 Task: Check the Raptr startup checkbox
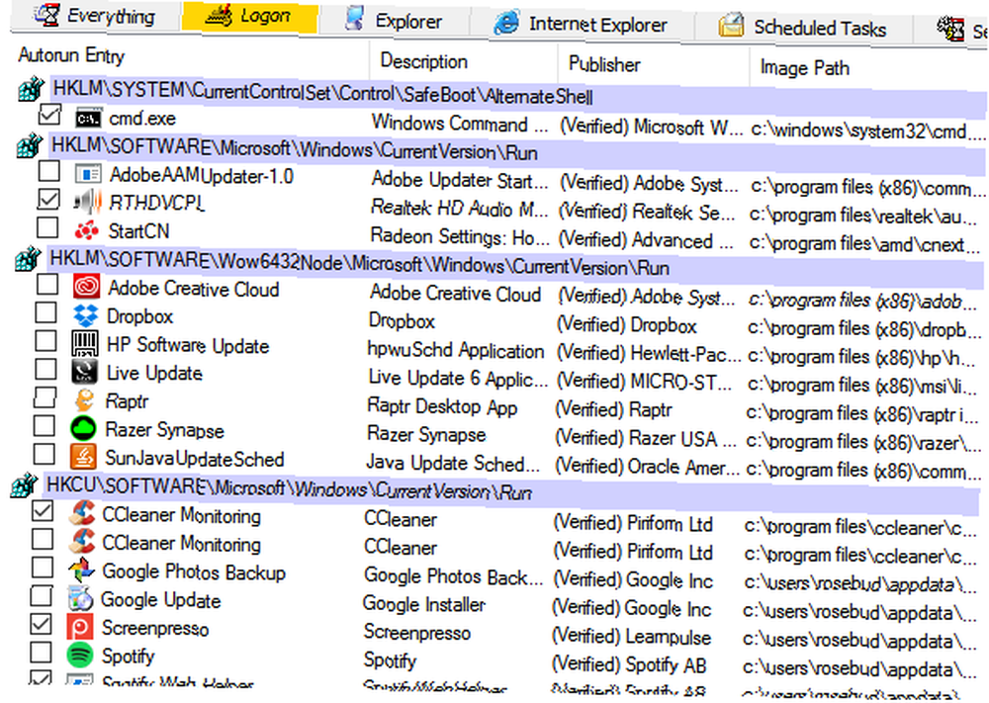pos(45,397)
